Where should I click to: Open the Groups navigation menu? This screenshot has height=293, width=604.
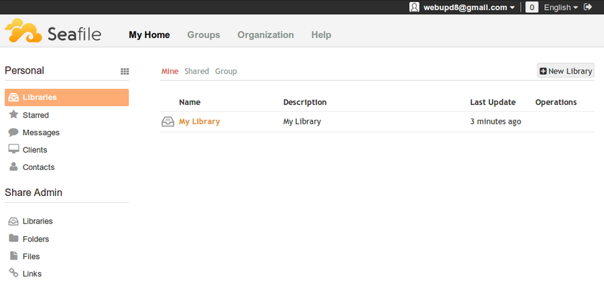(x=203, y=35)
